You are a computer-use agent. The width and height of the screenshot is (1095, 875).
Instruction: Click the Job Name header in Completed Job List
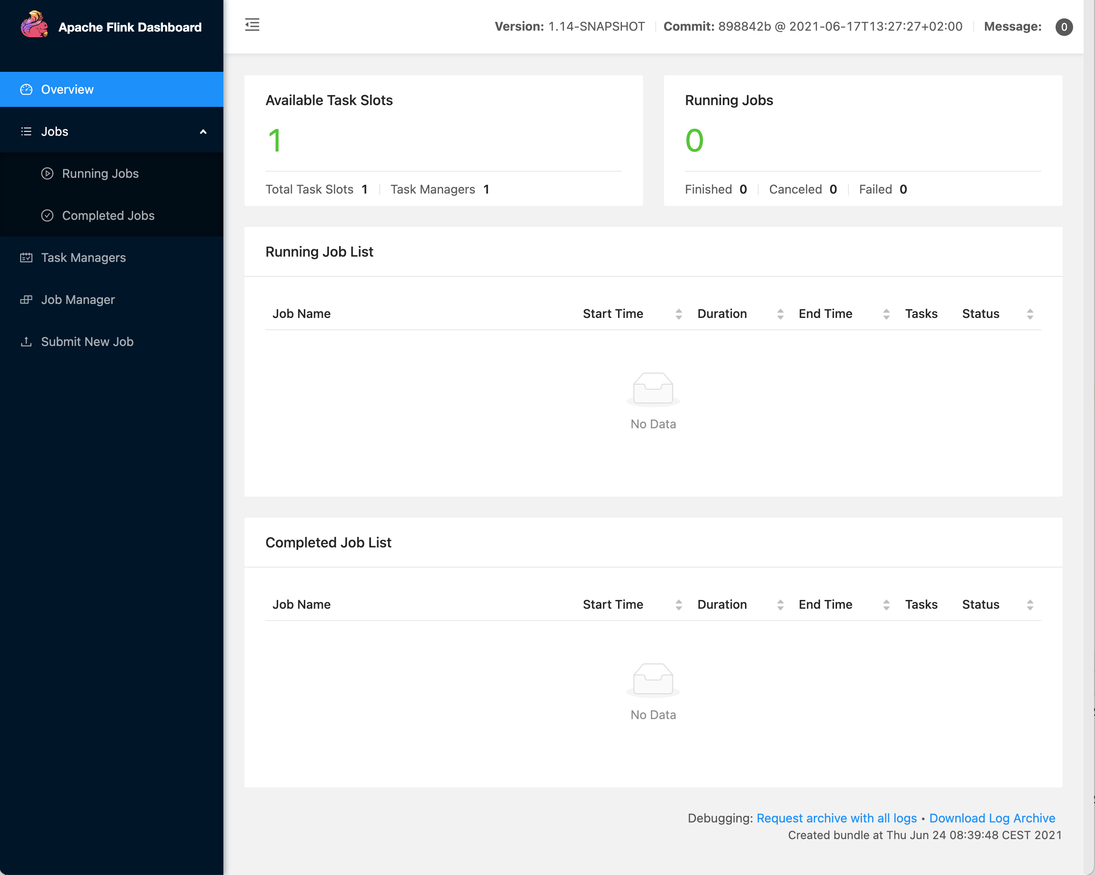301,604
